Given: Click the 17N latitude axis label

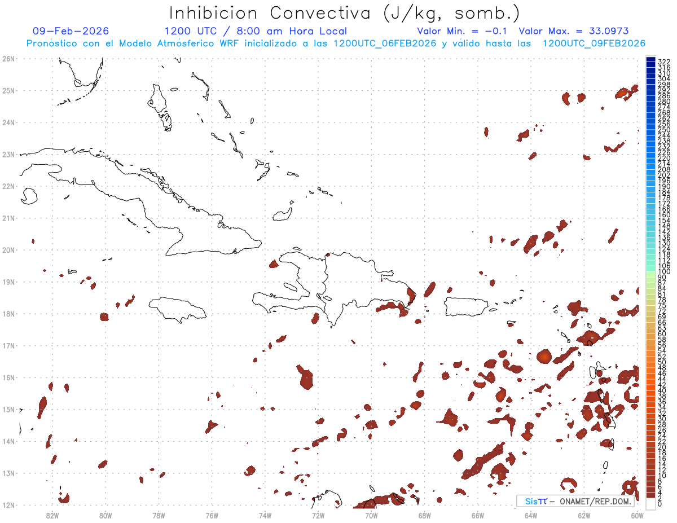Looking at the screenshot, I should (x=8, y=345).
